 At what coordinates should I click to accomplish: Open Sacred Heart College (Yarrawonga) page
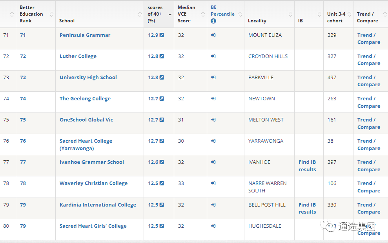pyautogui.click(x=86, y=145)
